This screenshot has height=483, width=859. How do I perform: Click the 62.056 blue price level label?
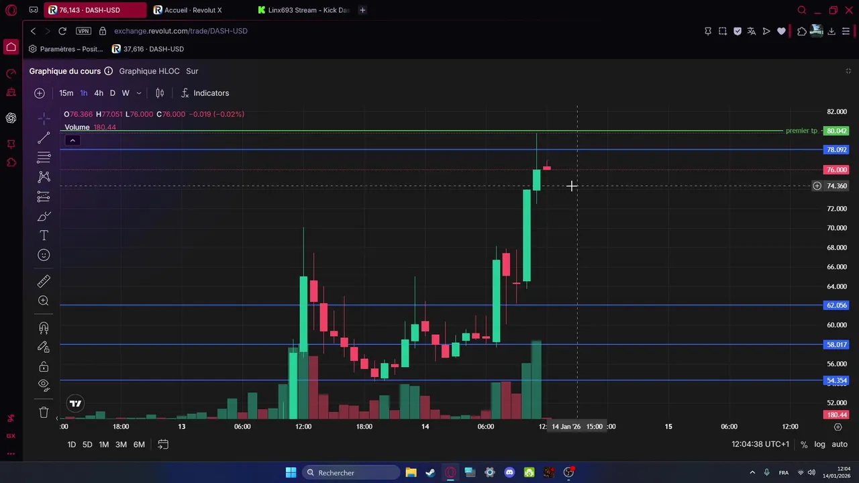836,305
